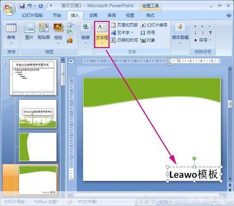
Task: Open the 视图 tab
Action: pyautogui.click(x=130, y=15)
